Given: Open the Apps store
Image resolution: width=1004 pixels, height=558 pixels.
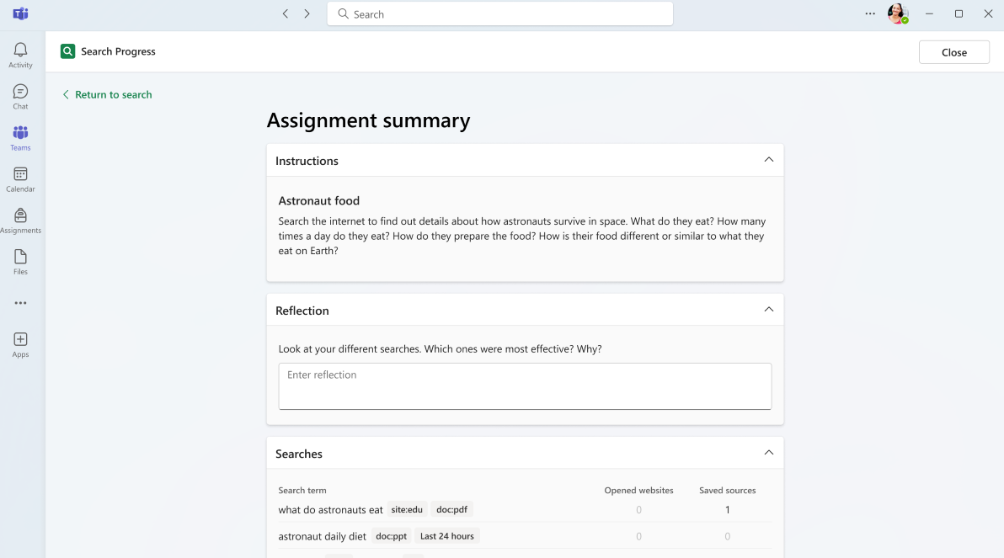Looking at the screenshot, I should click(20, 344).
